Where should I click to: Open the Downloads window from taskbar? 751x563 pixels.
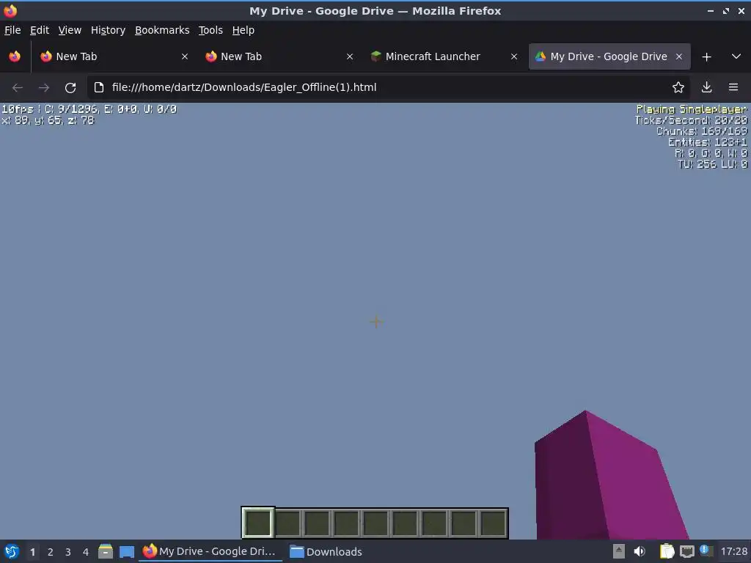point(326,551)
